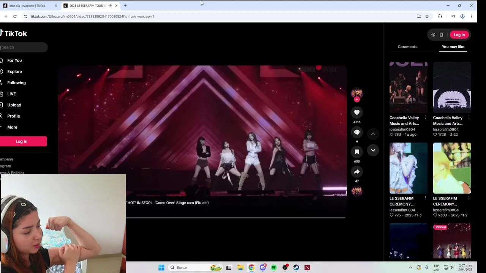
Task: Go to previous video with up chevron
Action: pyautogui.click(x=373, y=134)
